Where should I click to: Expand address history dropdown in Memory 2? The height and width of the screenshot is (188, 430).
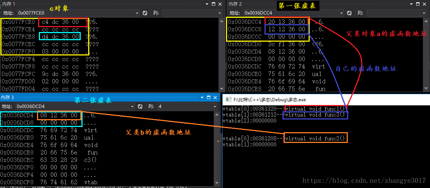[341, 13]
